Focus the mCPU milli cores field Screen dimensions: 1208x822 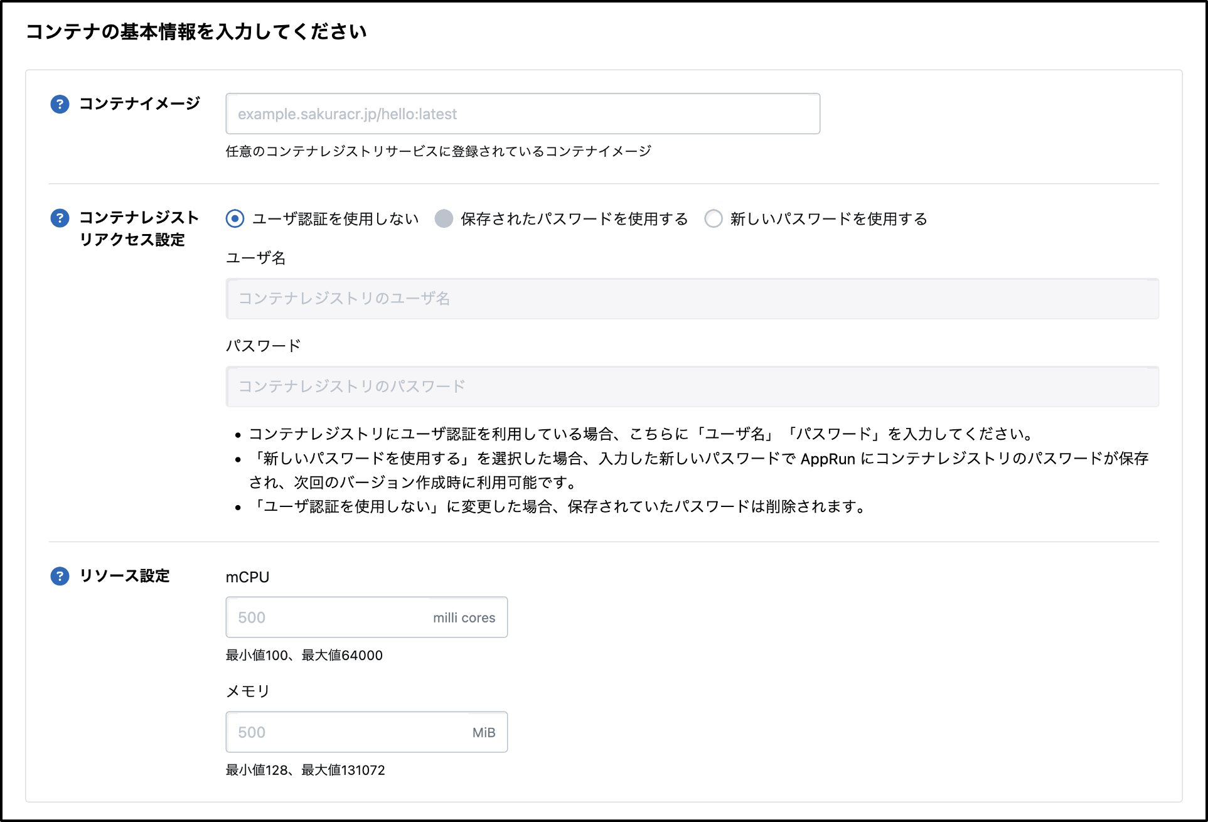pos(326,617)
